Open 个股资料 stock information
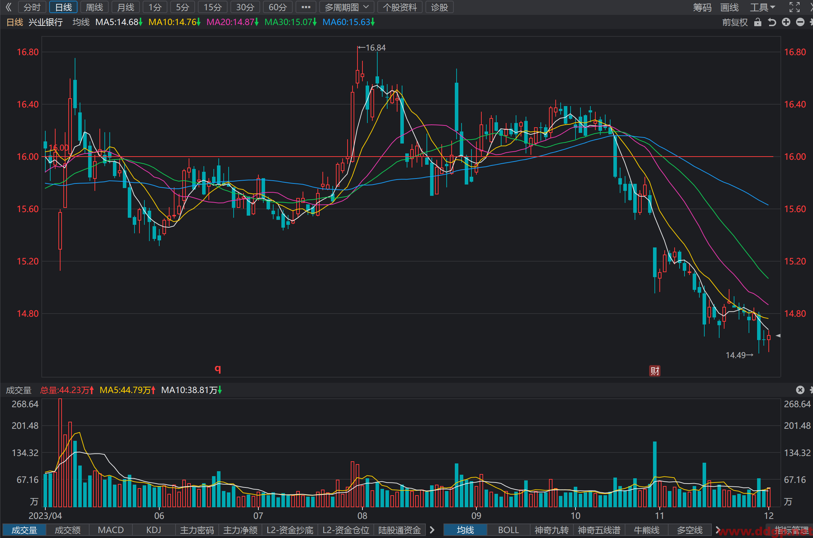The width and height of the screenshot is (813, 538). point(400,7)
